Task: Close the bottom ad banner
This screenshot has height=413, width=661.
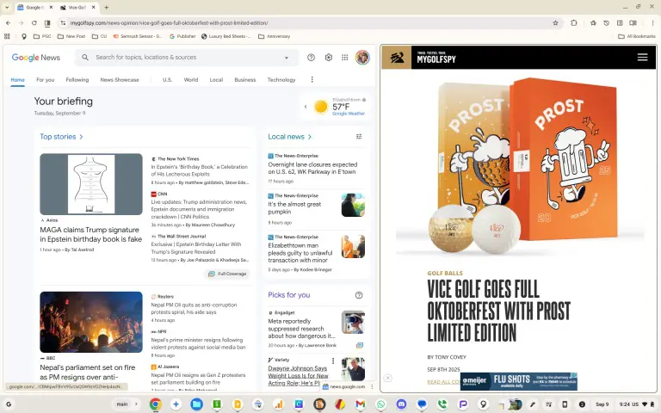Action: 387,378
